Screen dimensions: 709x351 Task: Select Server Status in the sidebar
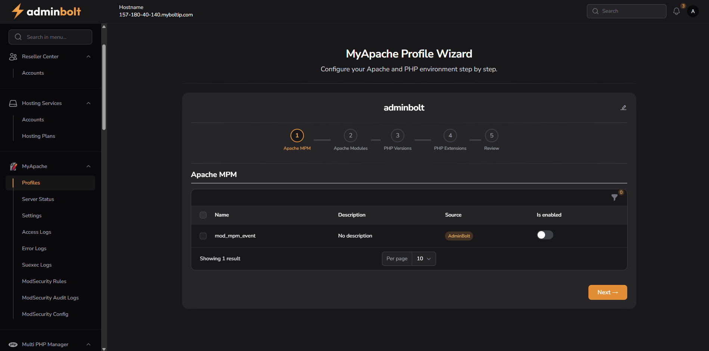pos(38,199)
